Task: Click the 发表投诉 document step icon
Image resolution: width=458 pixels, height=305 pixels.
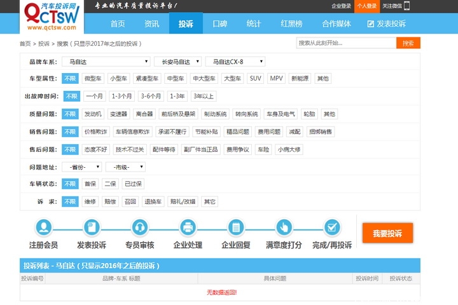Action: [x=92, y=227]
